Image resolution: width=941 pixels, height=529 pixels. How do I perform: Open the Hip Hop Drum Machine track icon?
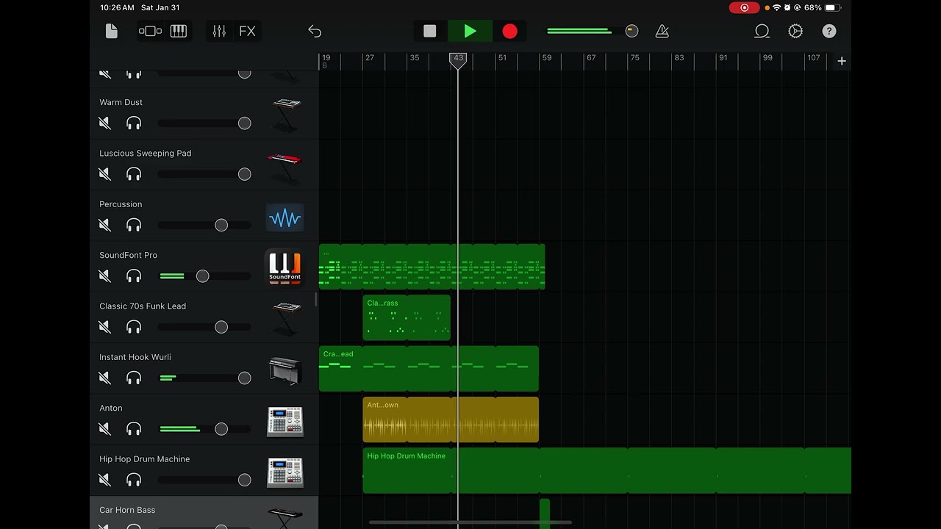click(285, 472)
